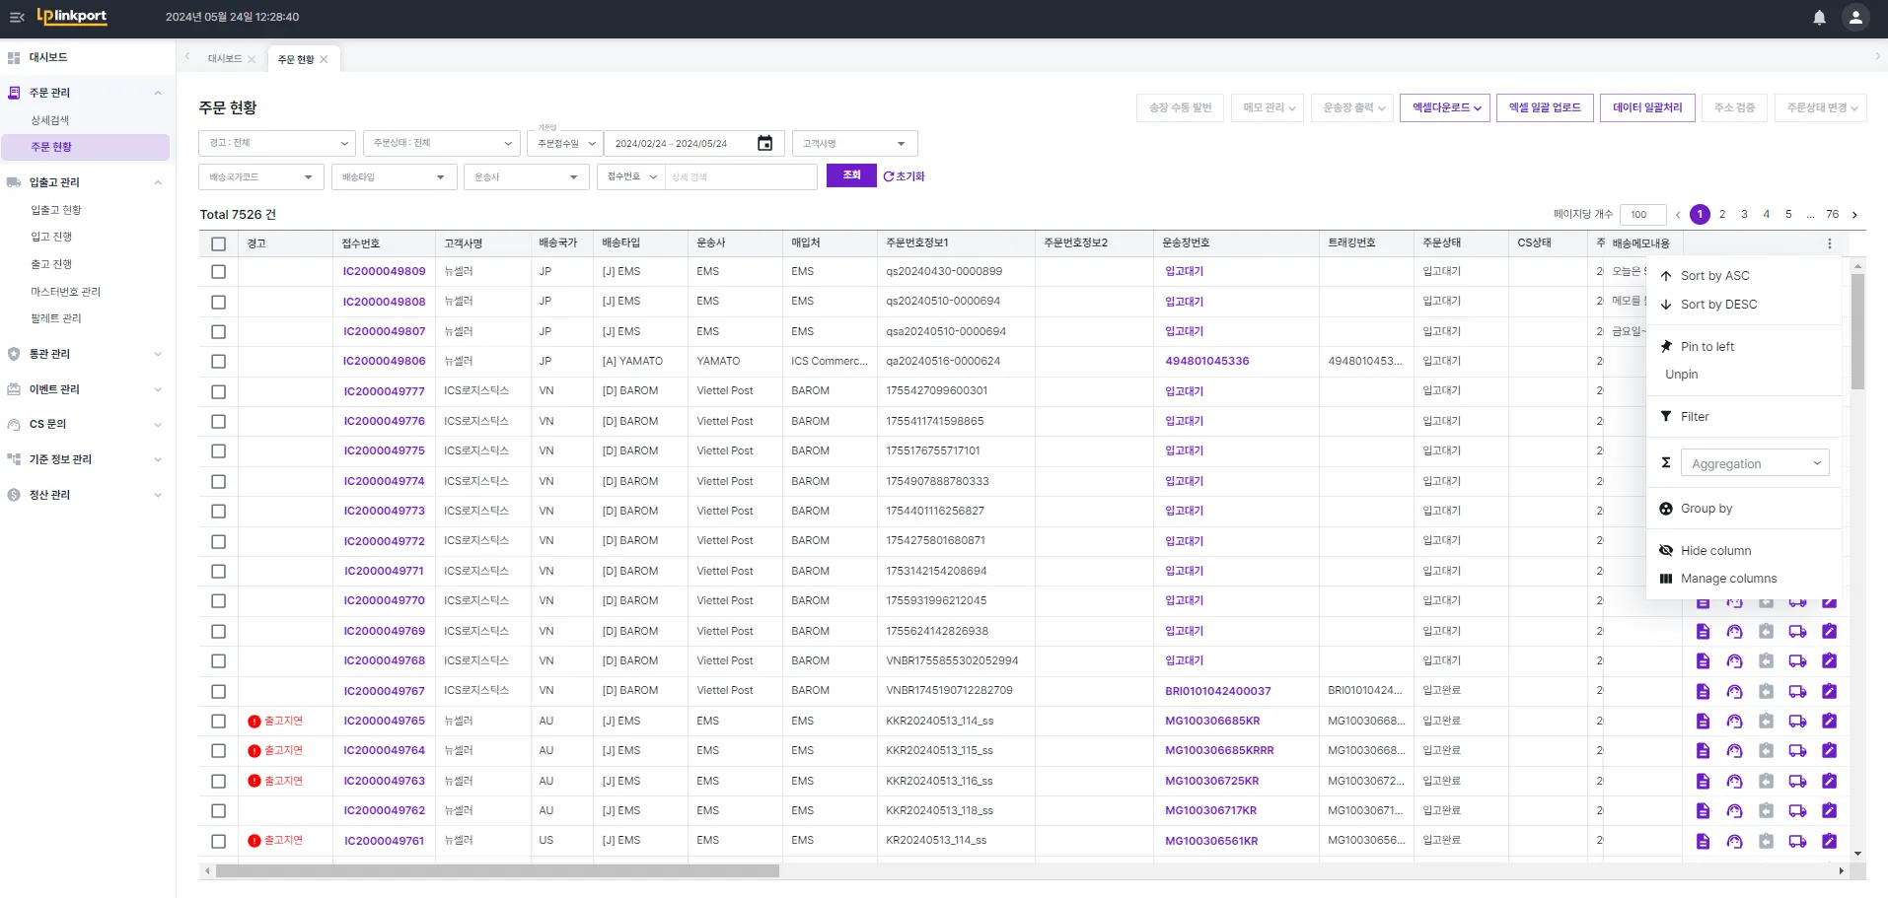The width and height of the screenshot is (1888, 898).
Task: Open the 배송국가코드 dropdown filter
Action: coord(260,177)
